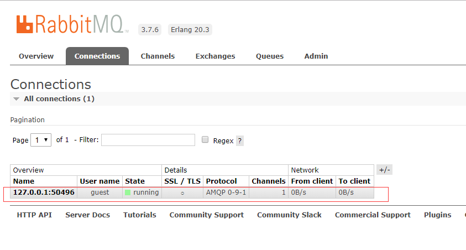Image resolution: width=466 pixels, height=250 pixels.
Task: Open the Overview tab
Action: coord(36,56)
